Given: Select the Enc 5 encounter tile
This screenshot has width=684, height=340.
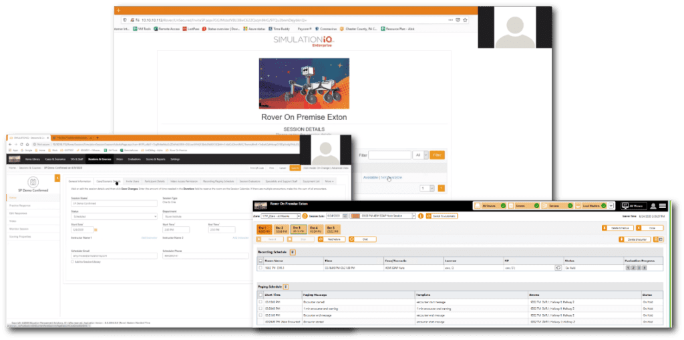Looking at the screenshot, I should coord(333,229).
